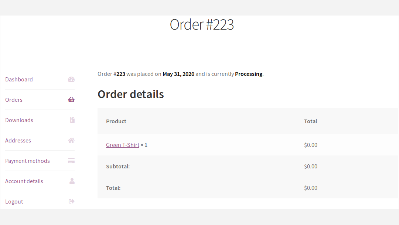Click the Processing status text
399x225 pixels.
coord(249,74)
